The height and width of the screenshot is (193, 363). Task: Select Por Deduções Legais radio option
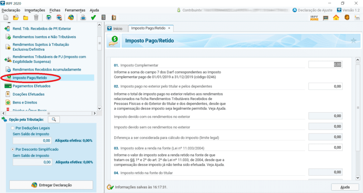coord(13,128)
